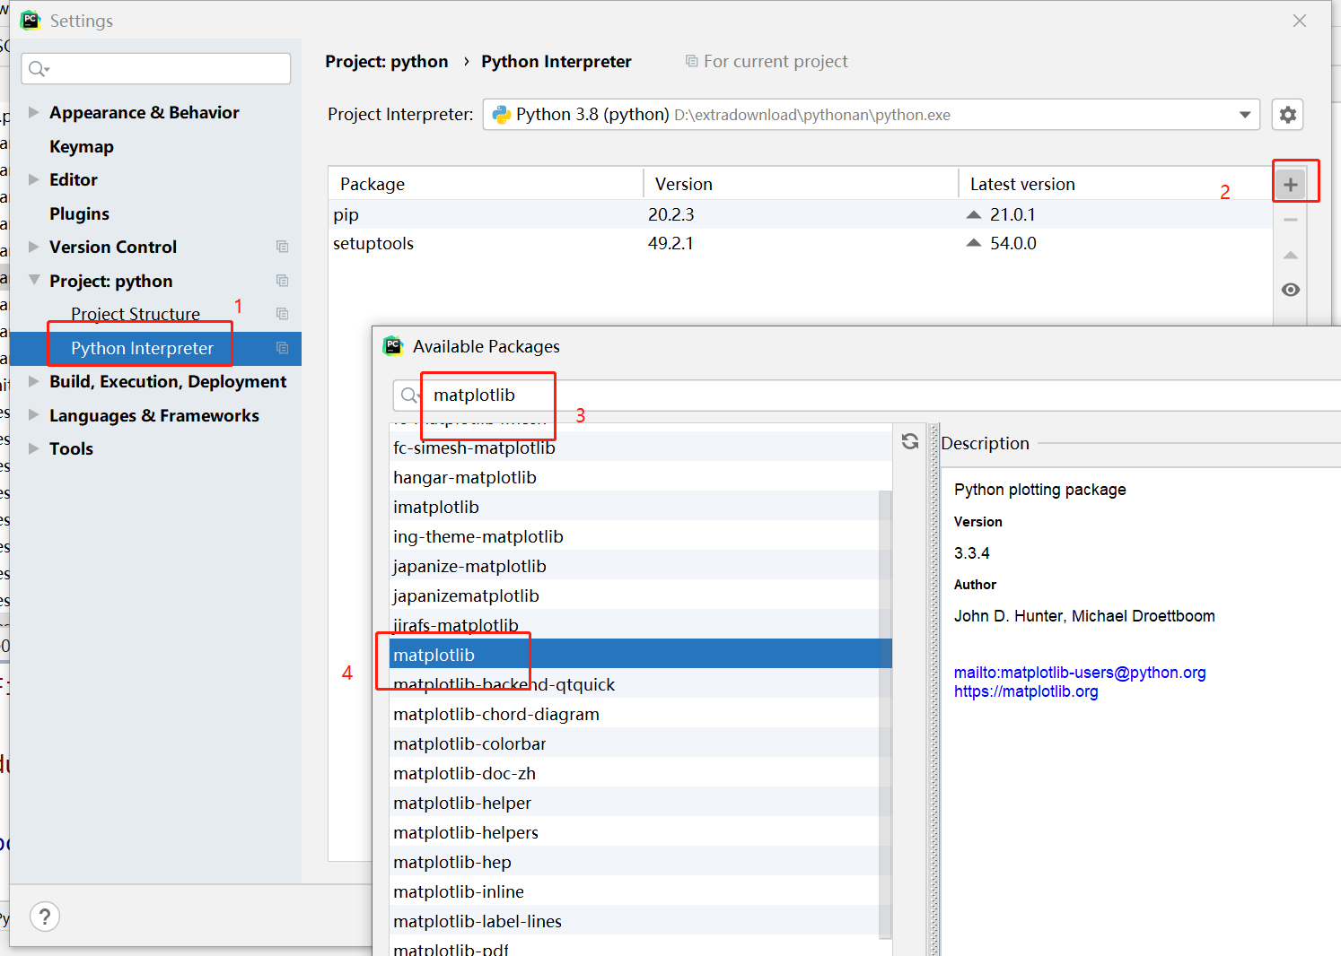Open the interpreter gear settings menu
The width and height of the screenshot is (1341, 956).
point(1287,115)
